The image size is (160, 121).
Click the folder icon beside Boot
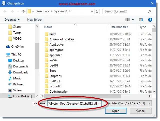(46, 71)
